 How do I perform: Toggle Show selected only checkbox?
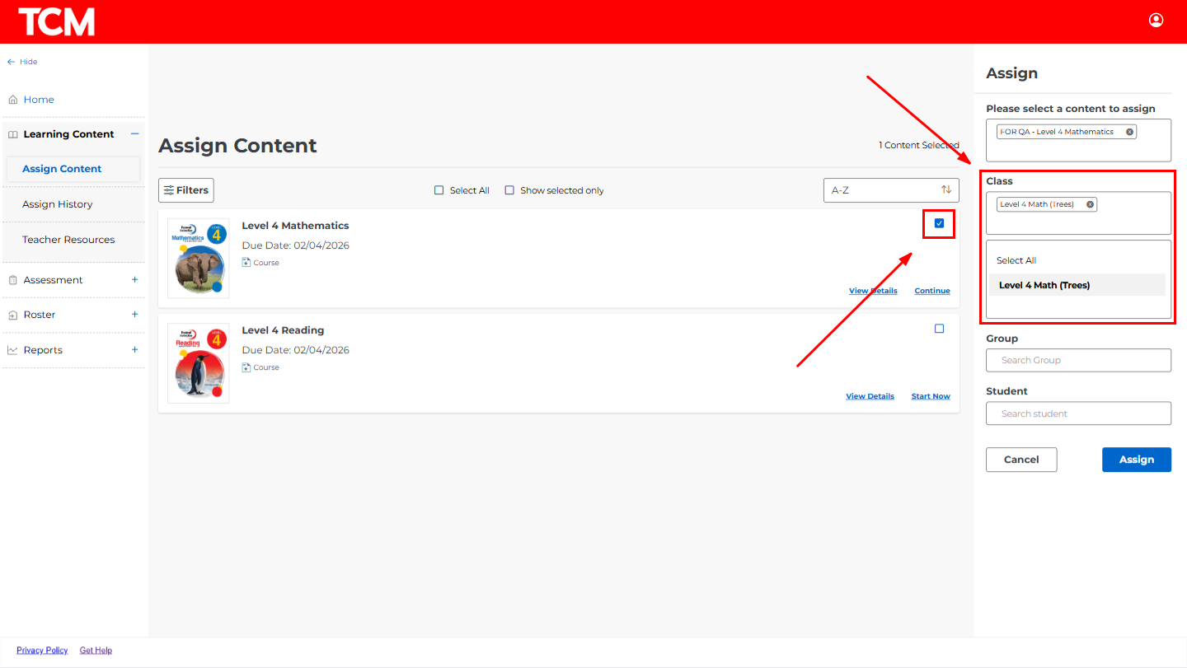[x=509, y=190]
